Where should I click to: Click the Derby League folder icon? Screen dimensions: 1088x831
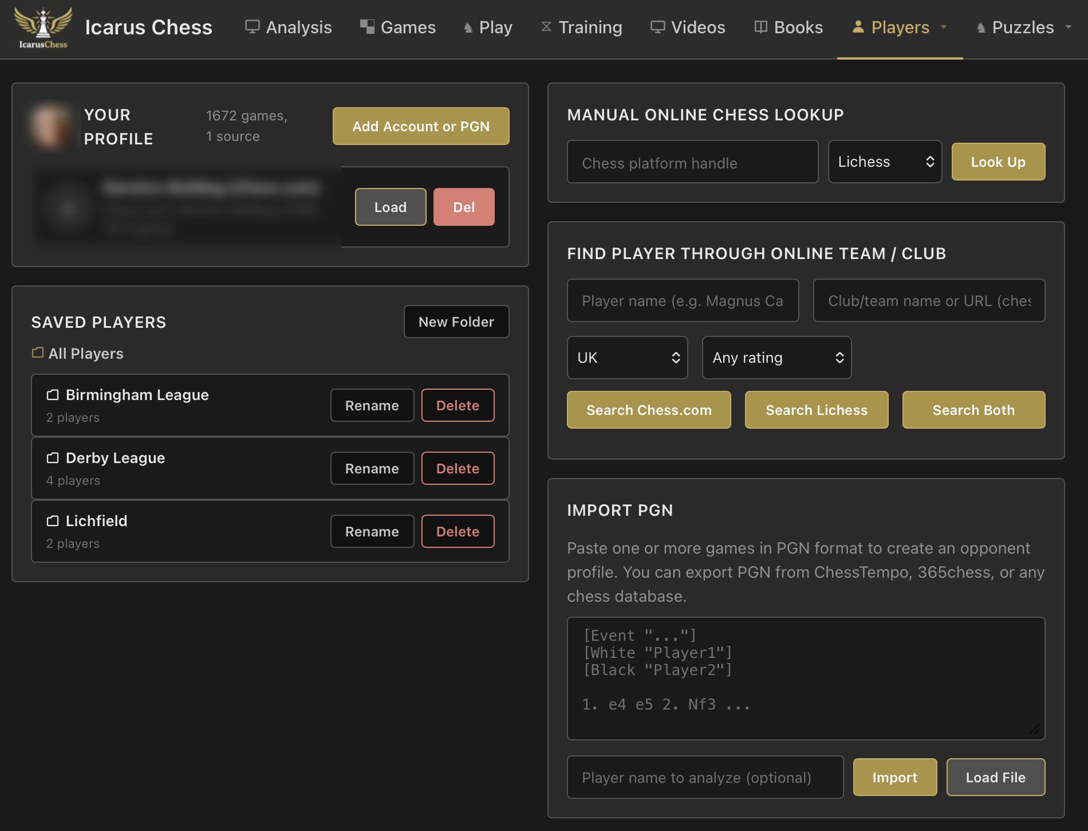point(53,458)
